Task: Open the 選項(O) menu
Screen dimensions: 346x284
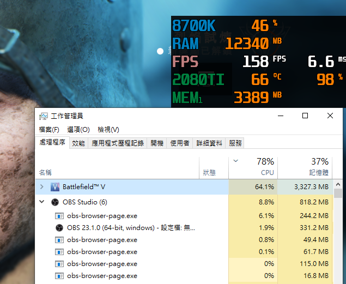Action: pos(78,130)
